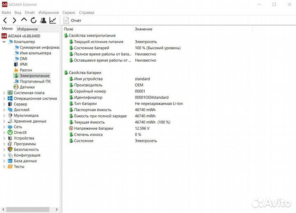Click the gauge icon next to Датчики
The height and width of the screenshot is (213, 296).
point(16,87)
